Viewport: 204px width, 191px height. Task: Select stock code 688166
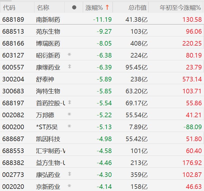(x=13, y=43)
